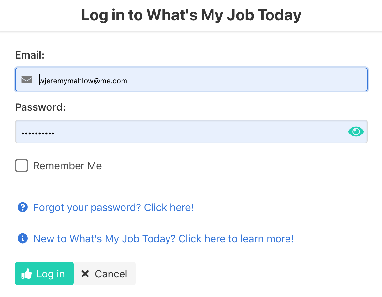The image size is (382, 297).
Task: Show password with the eye icon
Action: pos(356,132)
